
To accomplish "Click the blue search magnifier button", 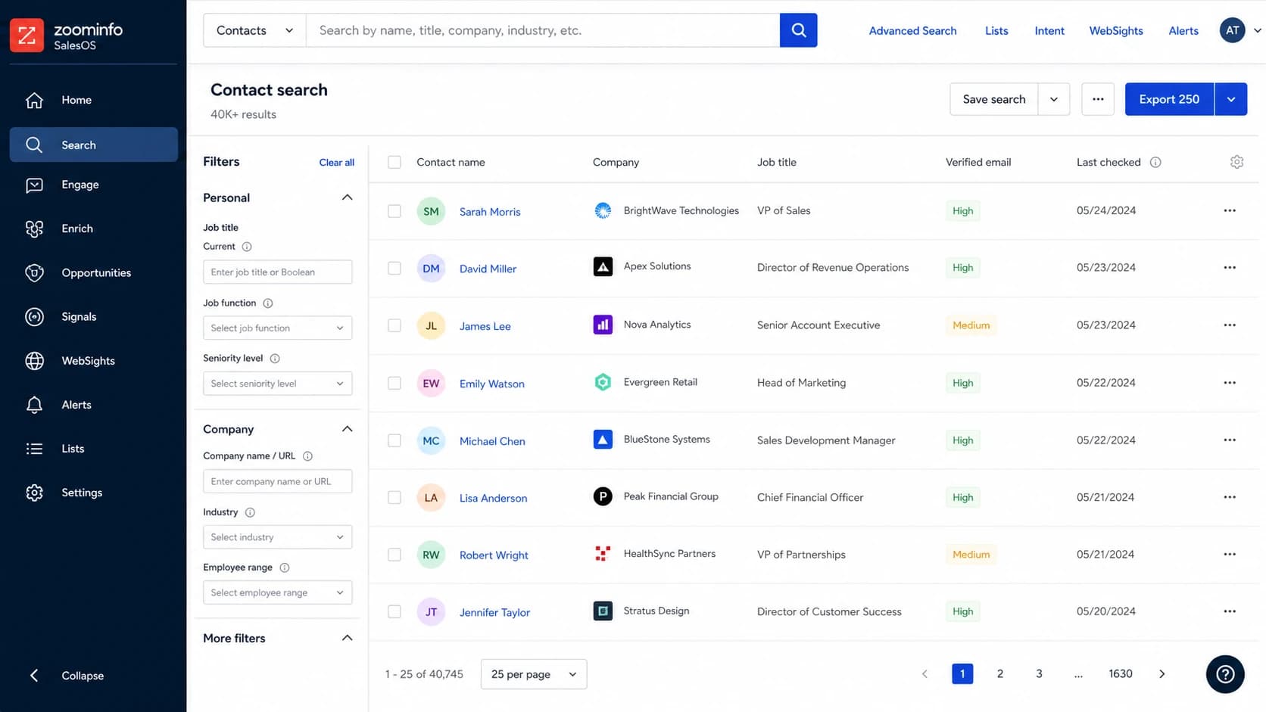I will click(x=798, y=30).
